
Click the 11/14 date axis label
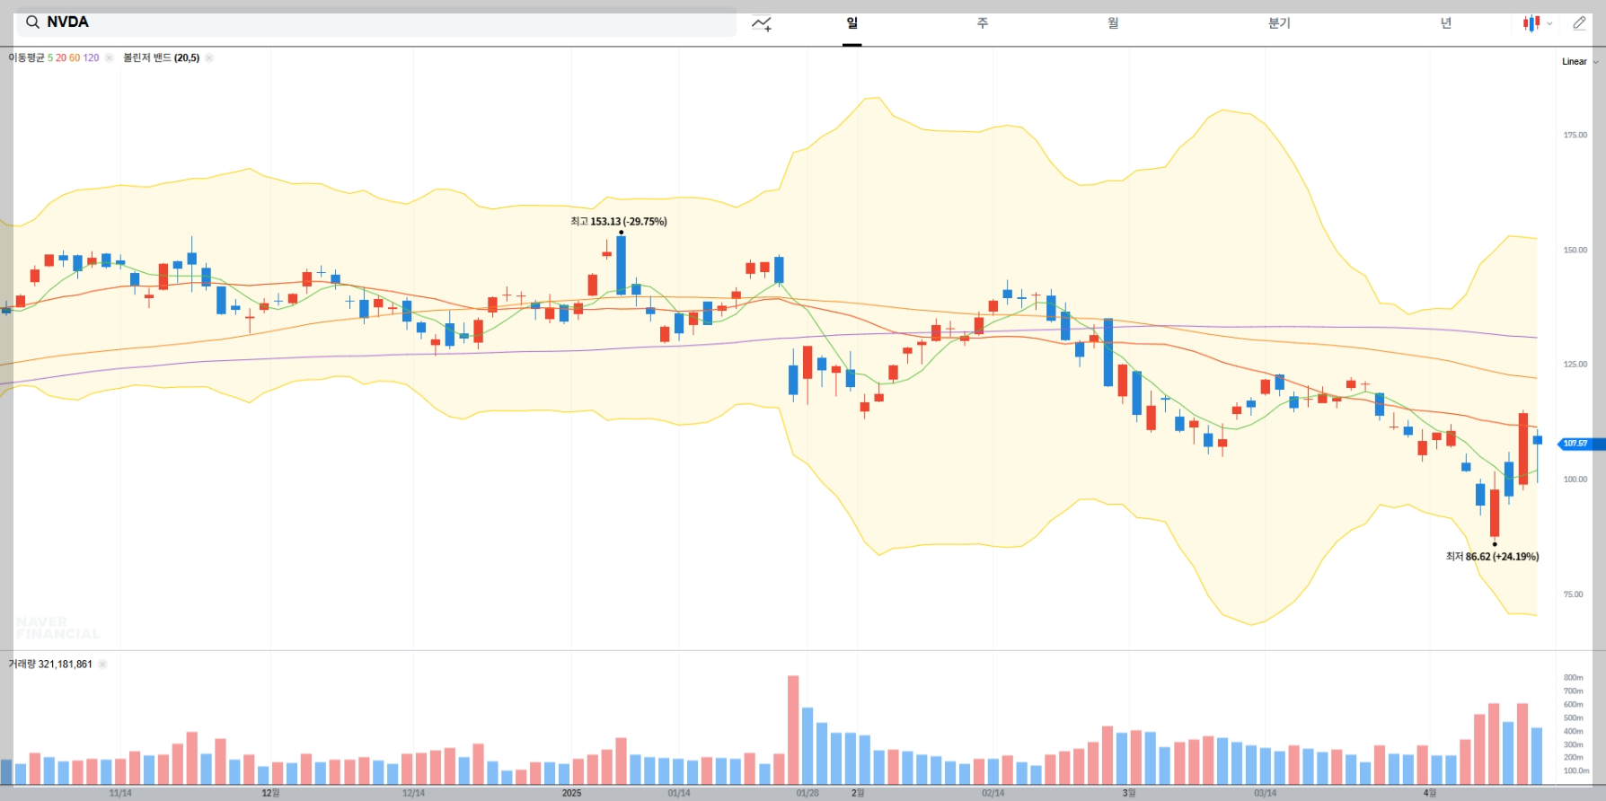click(120, 793)
